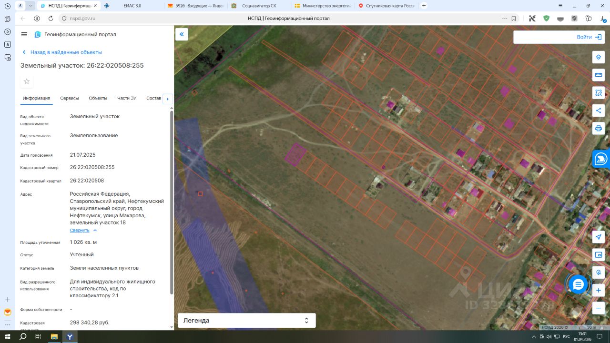The image size is (610, 343).
Task: Open a new browser tab
Action: 424,6
